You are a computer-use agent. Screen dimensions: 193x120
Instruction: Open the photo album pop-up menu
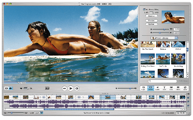[164, 38]
